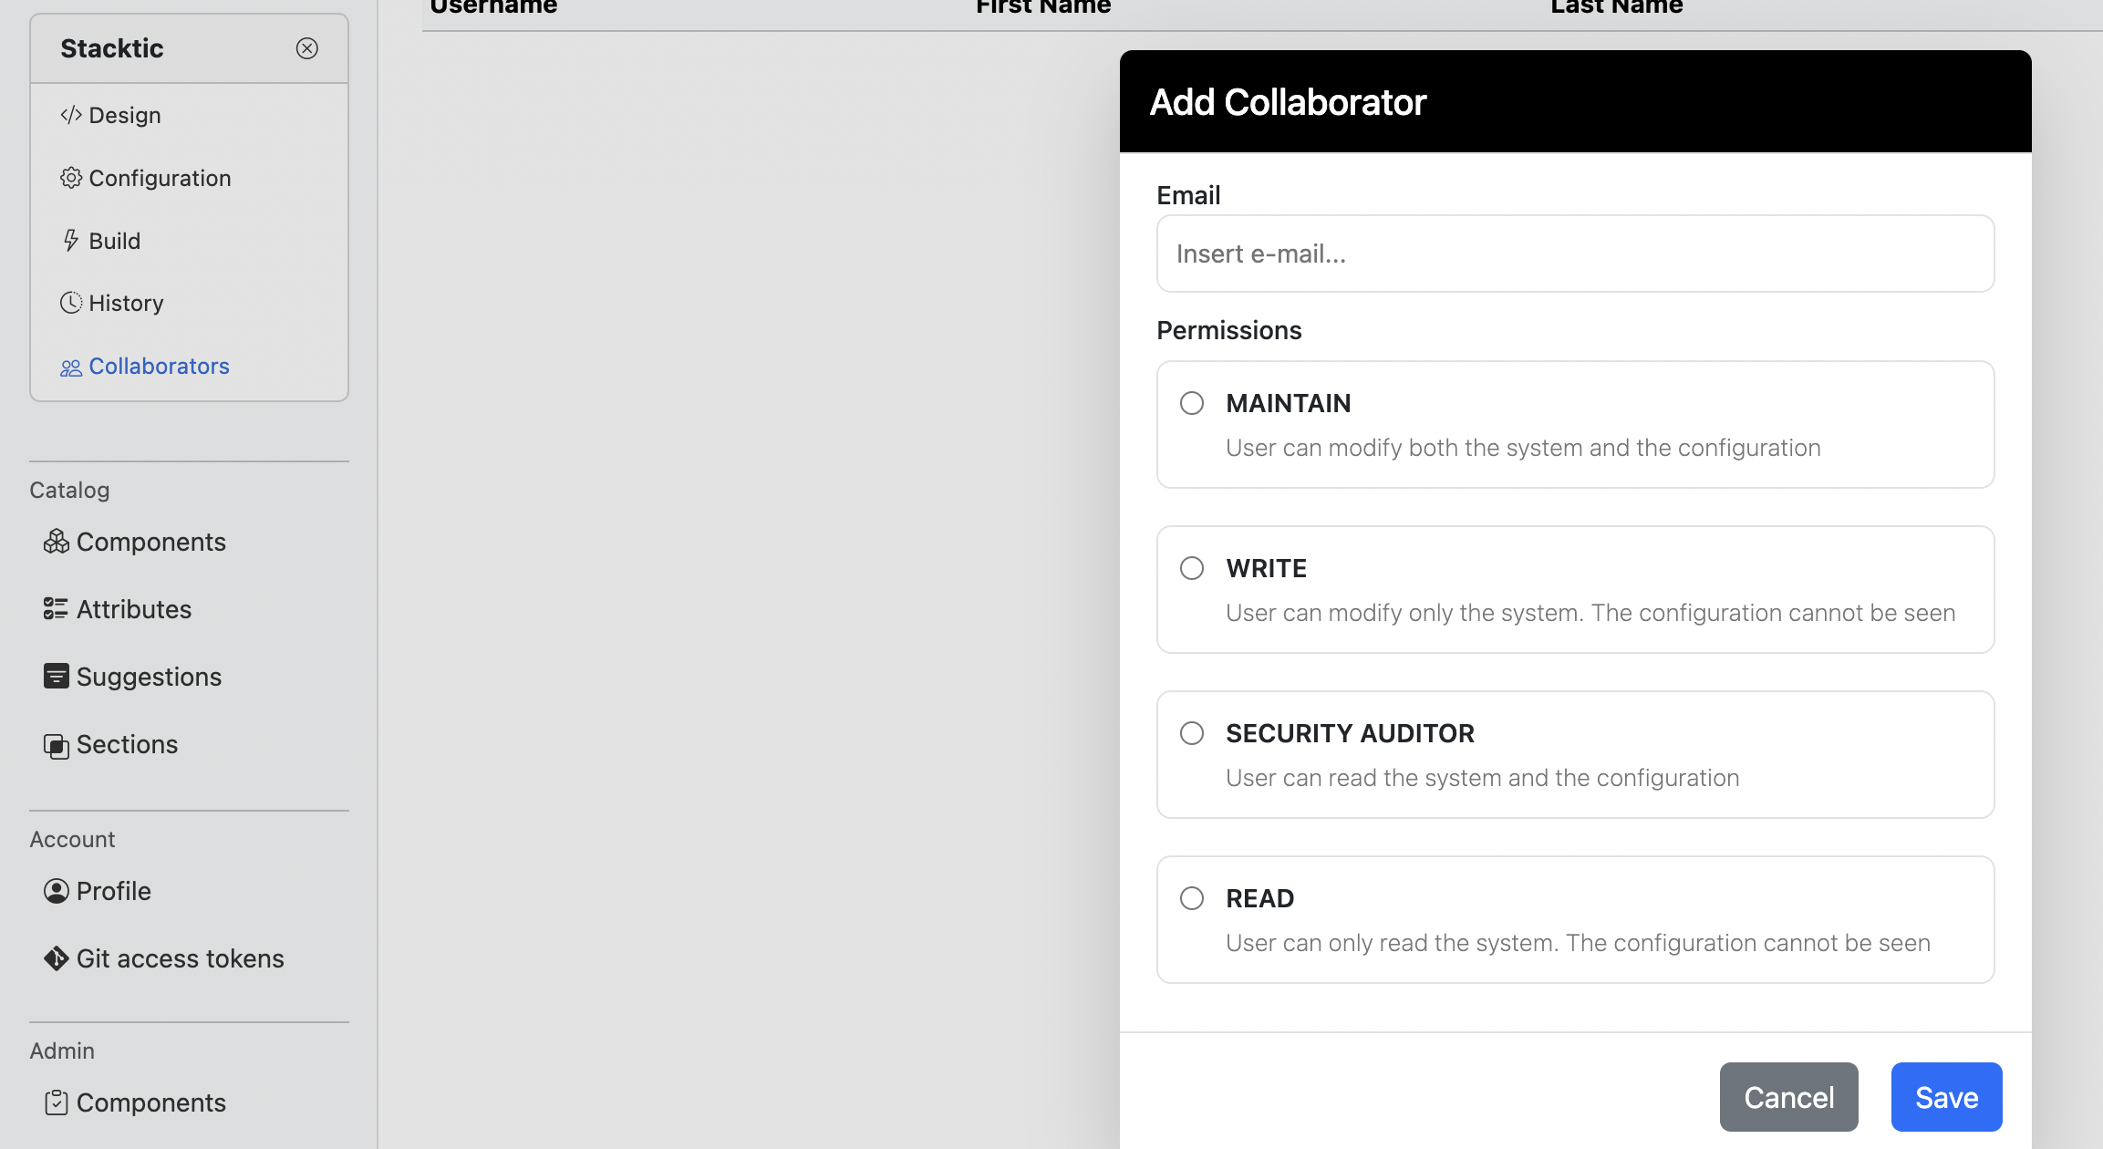Close the Stacktic project panel
Screen dimensions: 2103x1149
point(307,48)
